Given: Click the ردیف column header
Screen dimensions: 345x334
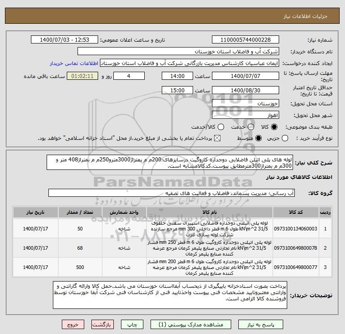Looking at the screenshot, I should pyautogui.click(x=325, y=212).
